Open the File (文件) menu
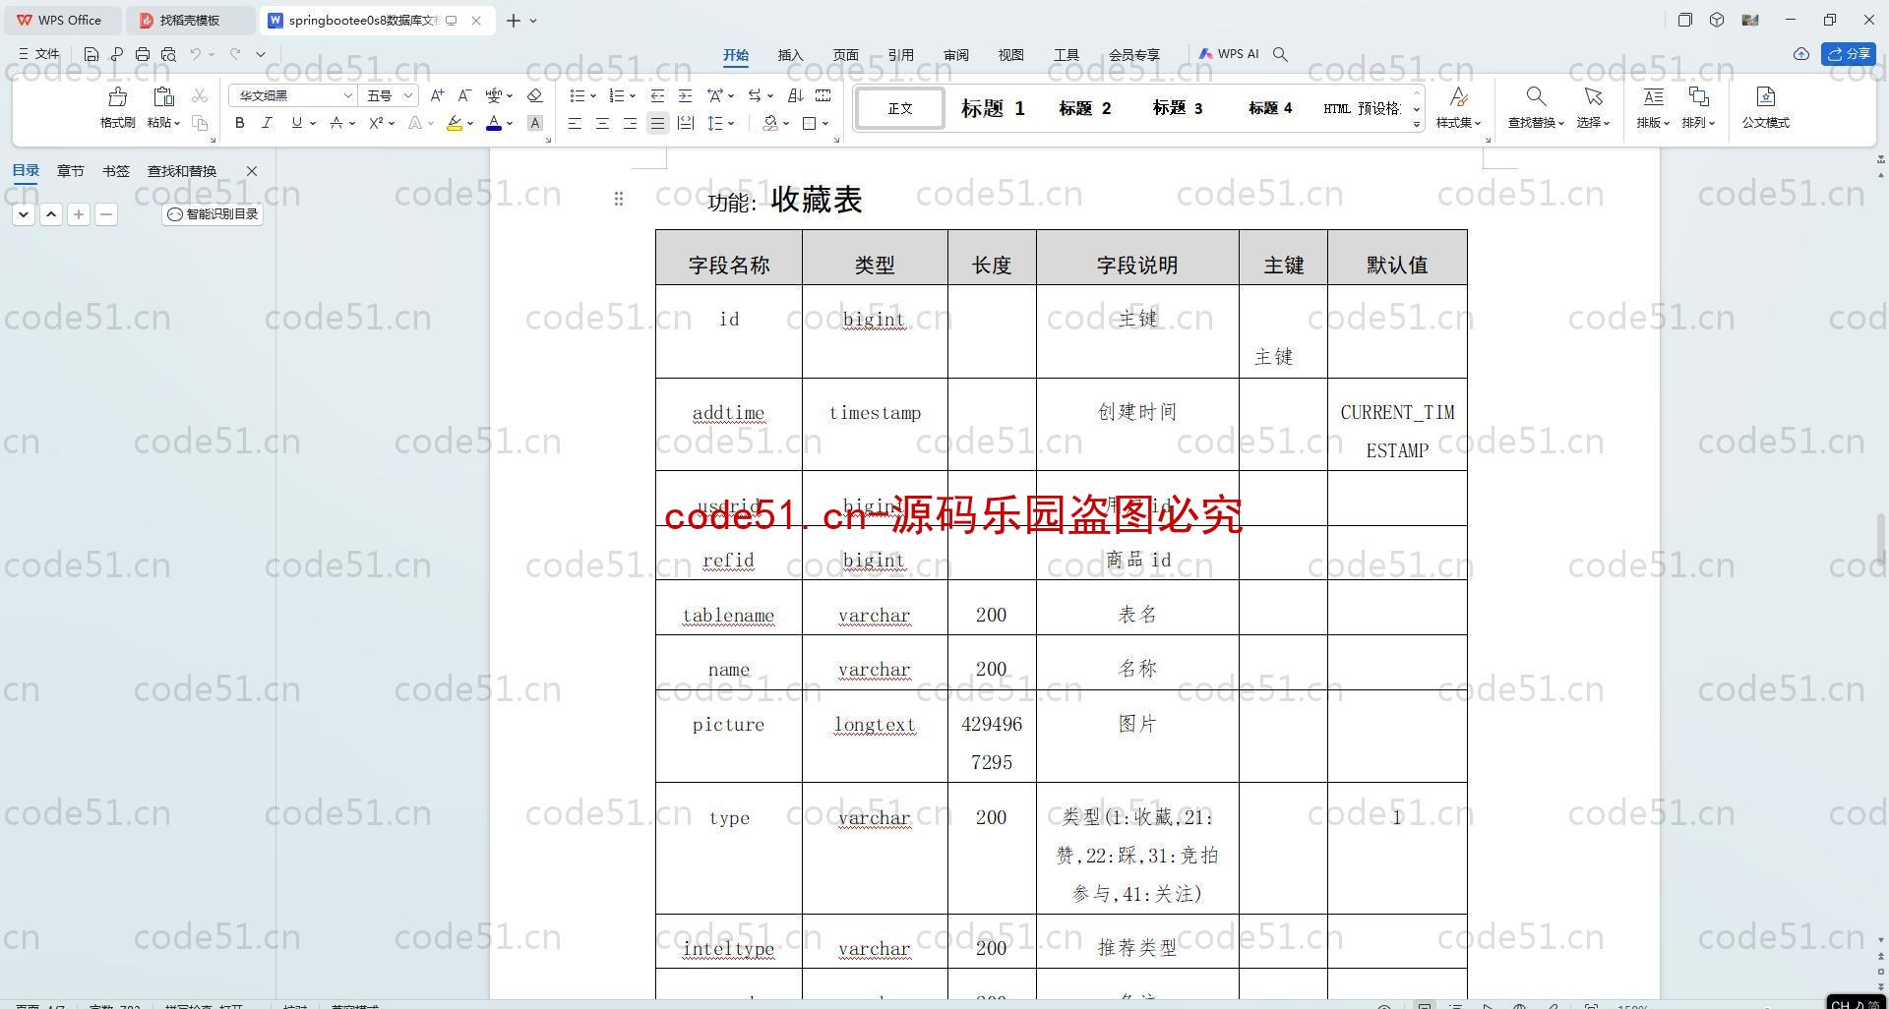Viewport: 1889px width, 1009px height. pos(39,54)
